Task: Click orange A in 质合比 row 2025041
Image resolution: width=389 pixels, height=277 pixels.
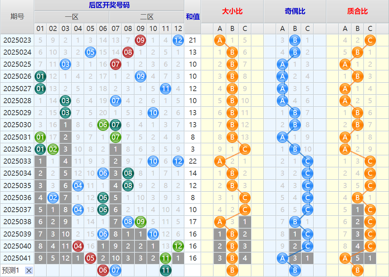Action: (x=345, y=258)
